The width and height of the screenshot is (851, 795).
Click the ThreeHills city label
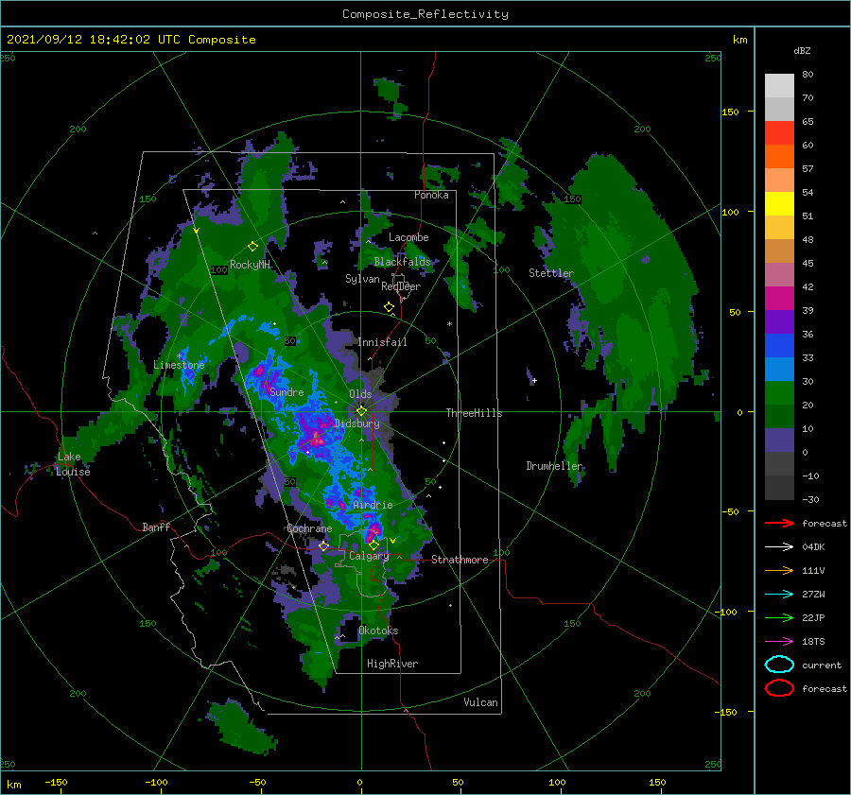(x=474, y=413)
